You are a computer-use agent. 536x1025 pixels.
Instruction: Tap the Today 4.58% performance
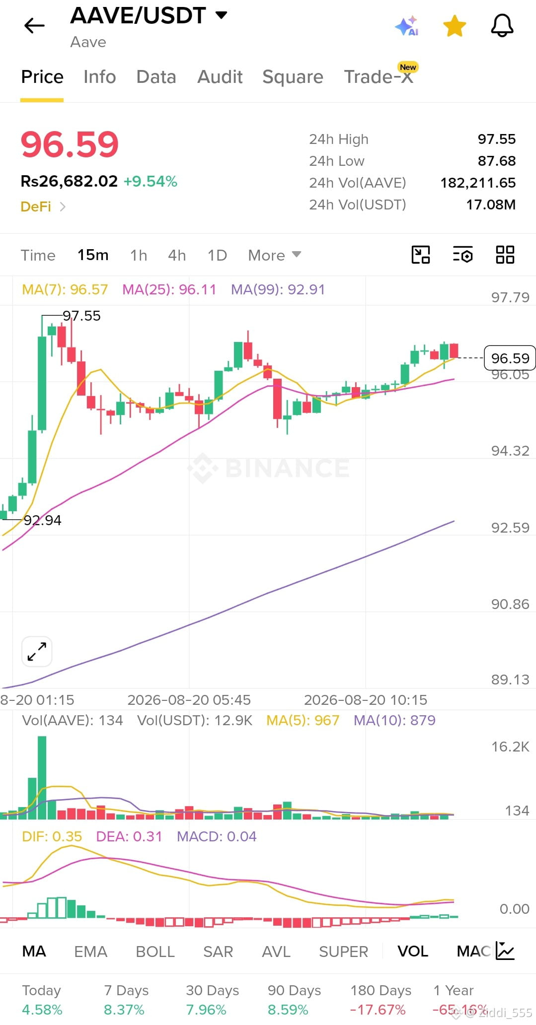pos(42,1000)
